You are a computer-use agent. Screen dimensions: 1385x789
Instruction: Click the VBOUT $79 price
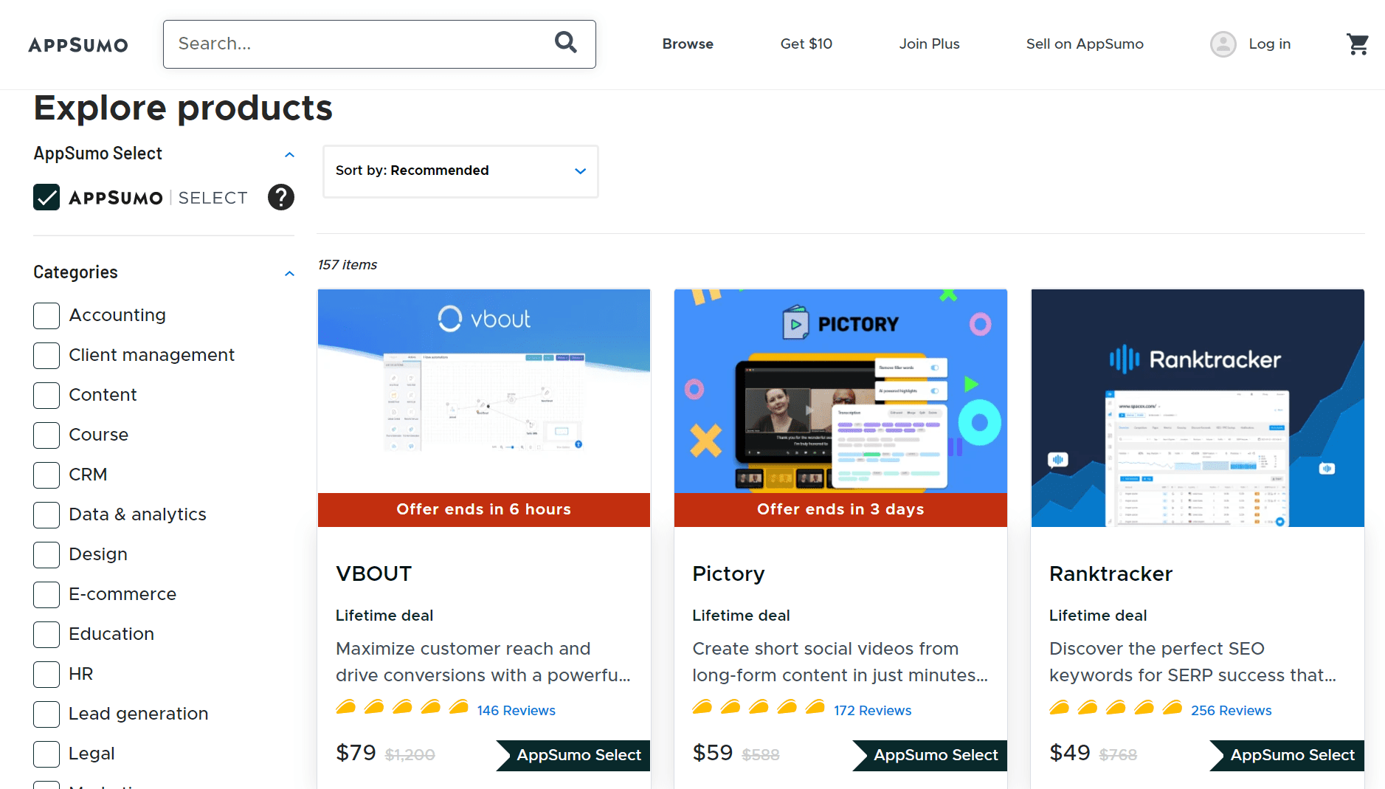click(356, 753)
